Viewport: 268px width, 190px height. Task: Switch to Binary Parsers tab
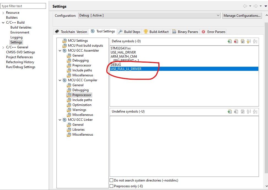(185, 32)
